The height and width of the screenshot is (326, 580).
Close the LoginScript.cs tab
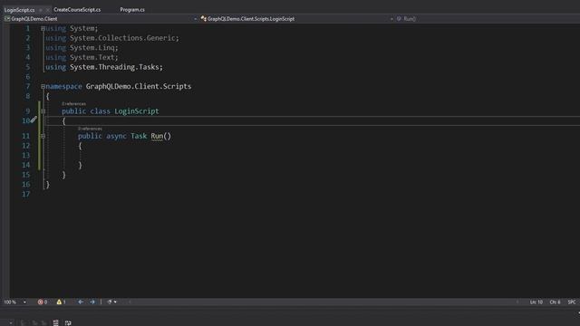click(47, 10)
